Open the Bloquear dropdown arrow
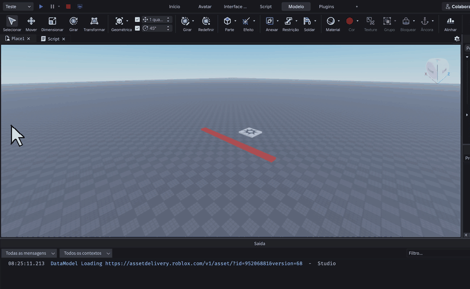Image resolution: width=470 pixels, height=289 pixels. tap(414, 21)
